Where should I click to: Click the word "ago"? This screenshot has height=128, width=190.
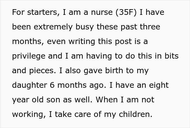coord(97,86)
